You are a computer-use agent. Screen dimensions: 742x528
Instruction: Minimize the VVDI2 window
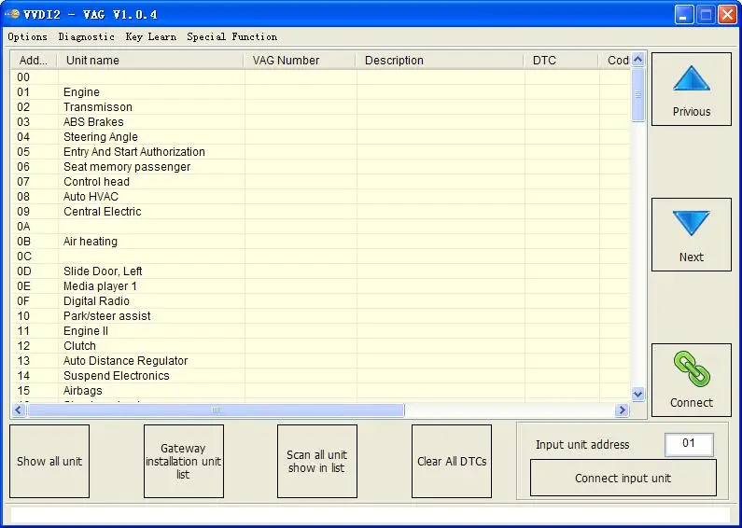[x=684, y=15]
